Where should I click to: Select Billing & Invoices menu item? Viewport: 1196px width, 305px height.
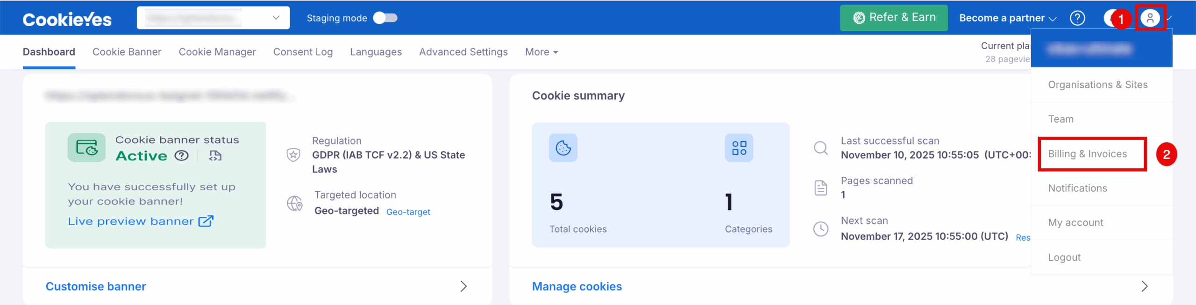[x=1087, y=154]
